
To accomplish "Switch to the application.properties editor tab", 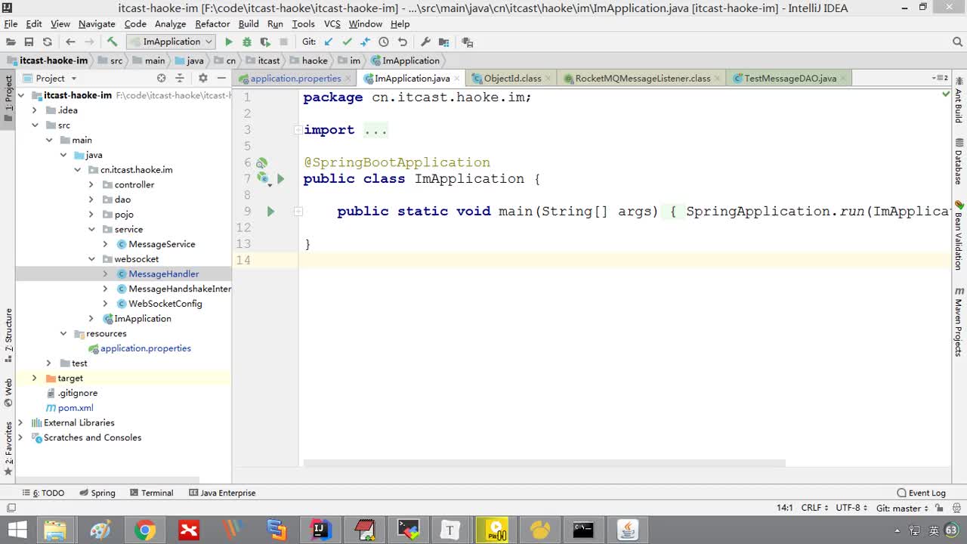I will (295, 79).
